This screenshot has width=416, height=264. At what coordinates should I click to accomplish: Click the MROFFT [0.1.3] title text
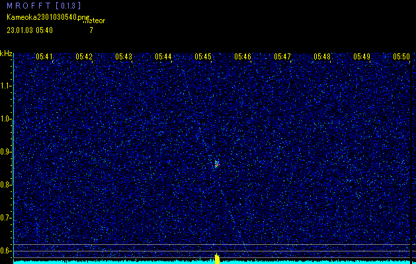coord(44,6)
